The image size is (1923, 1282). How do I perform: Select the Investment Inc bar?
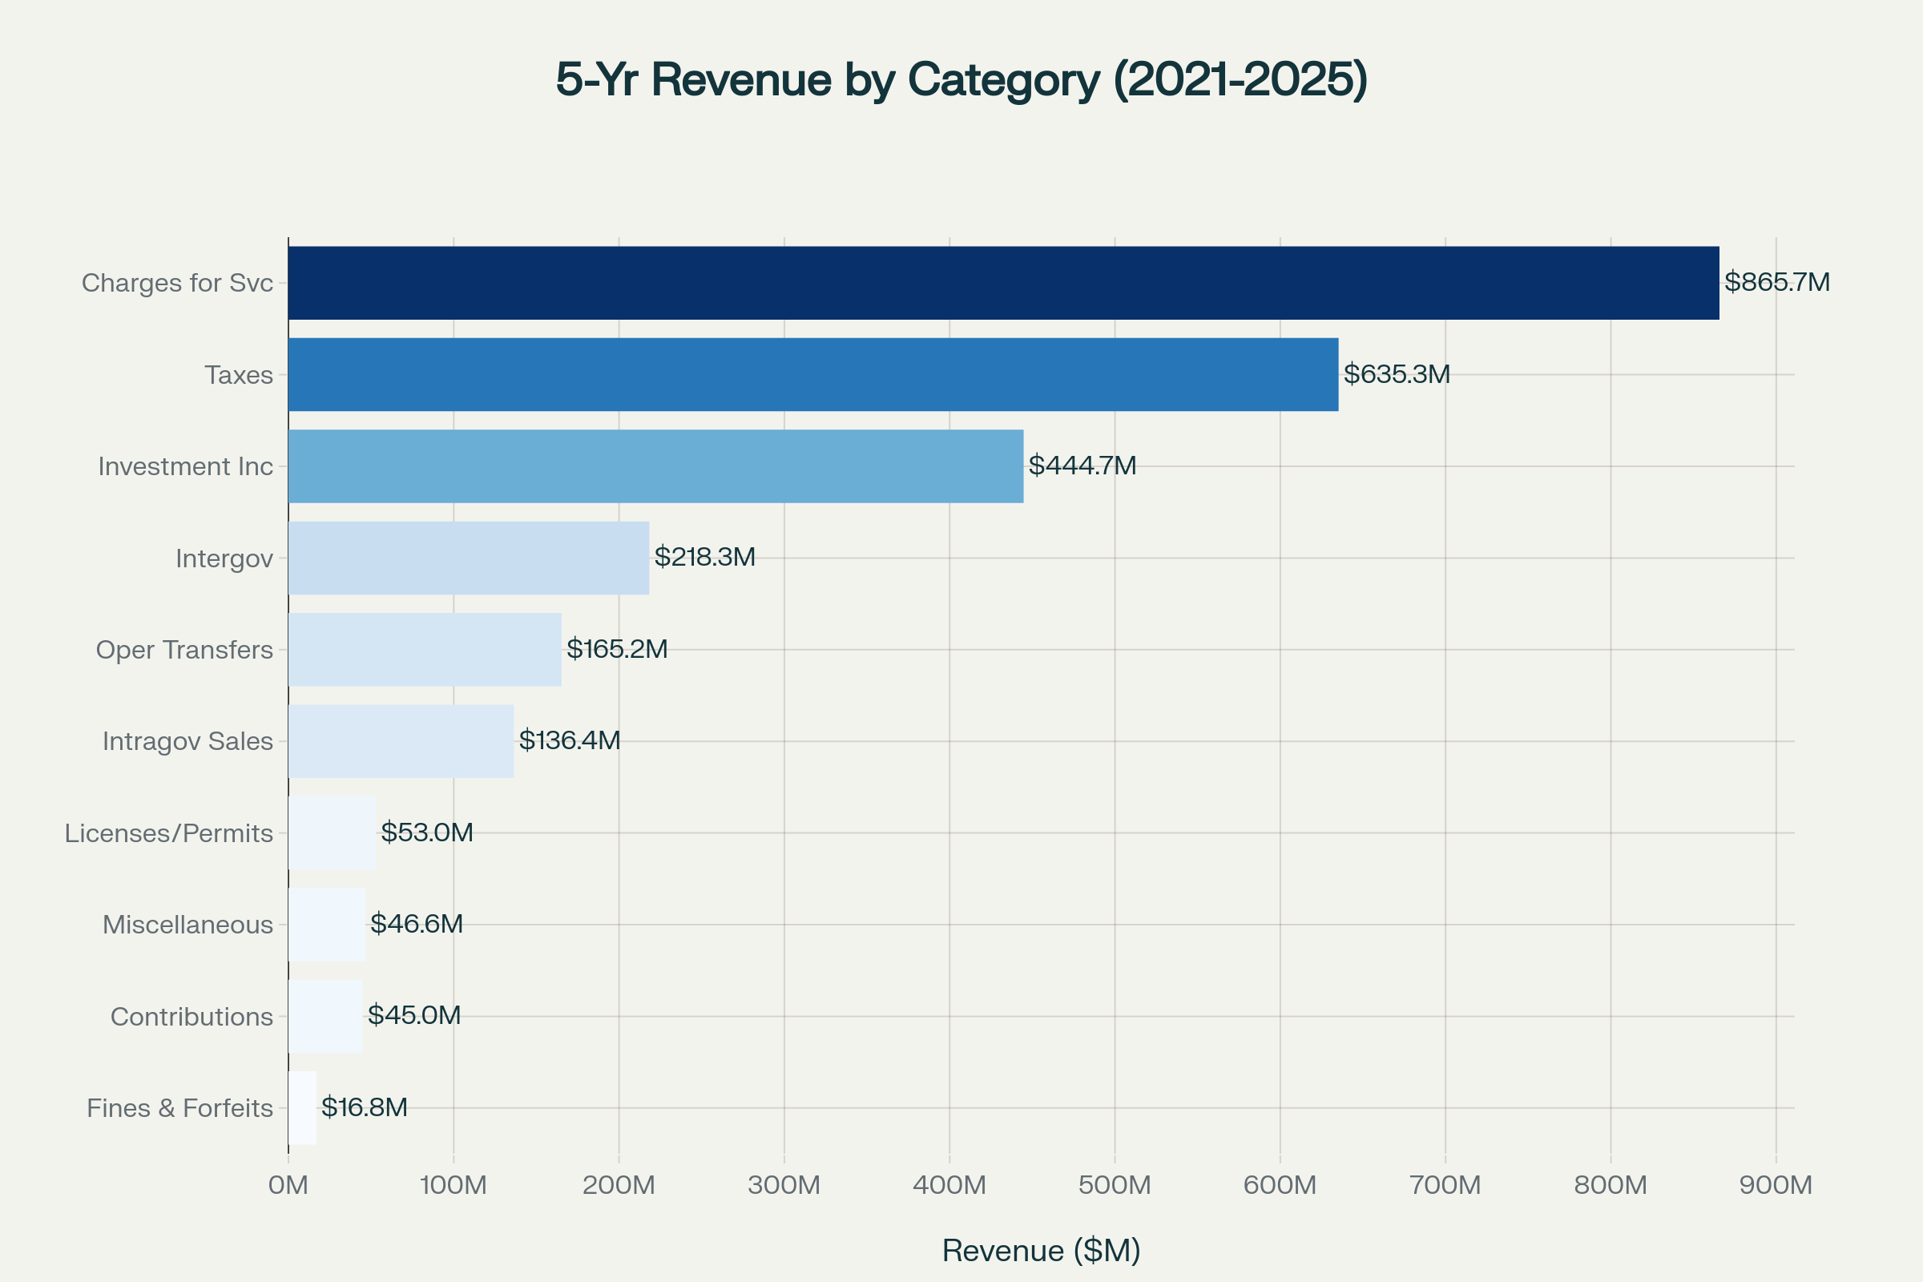(655, 466)
